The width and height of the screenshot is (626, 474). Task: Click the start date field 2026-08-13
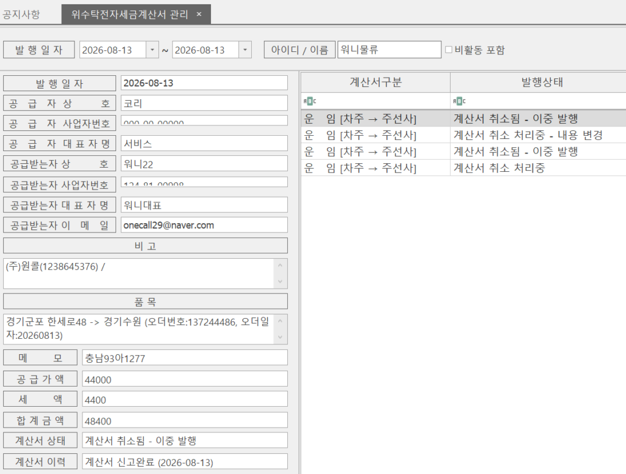coord(112,50)
